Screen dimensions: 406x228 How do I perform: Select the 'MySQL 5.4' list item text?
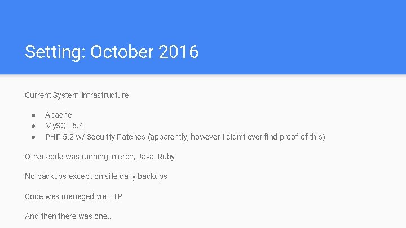click(64, 126)
